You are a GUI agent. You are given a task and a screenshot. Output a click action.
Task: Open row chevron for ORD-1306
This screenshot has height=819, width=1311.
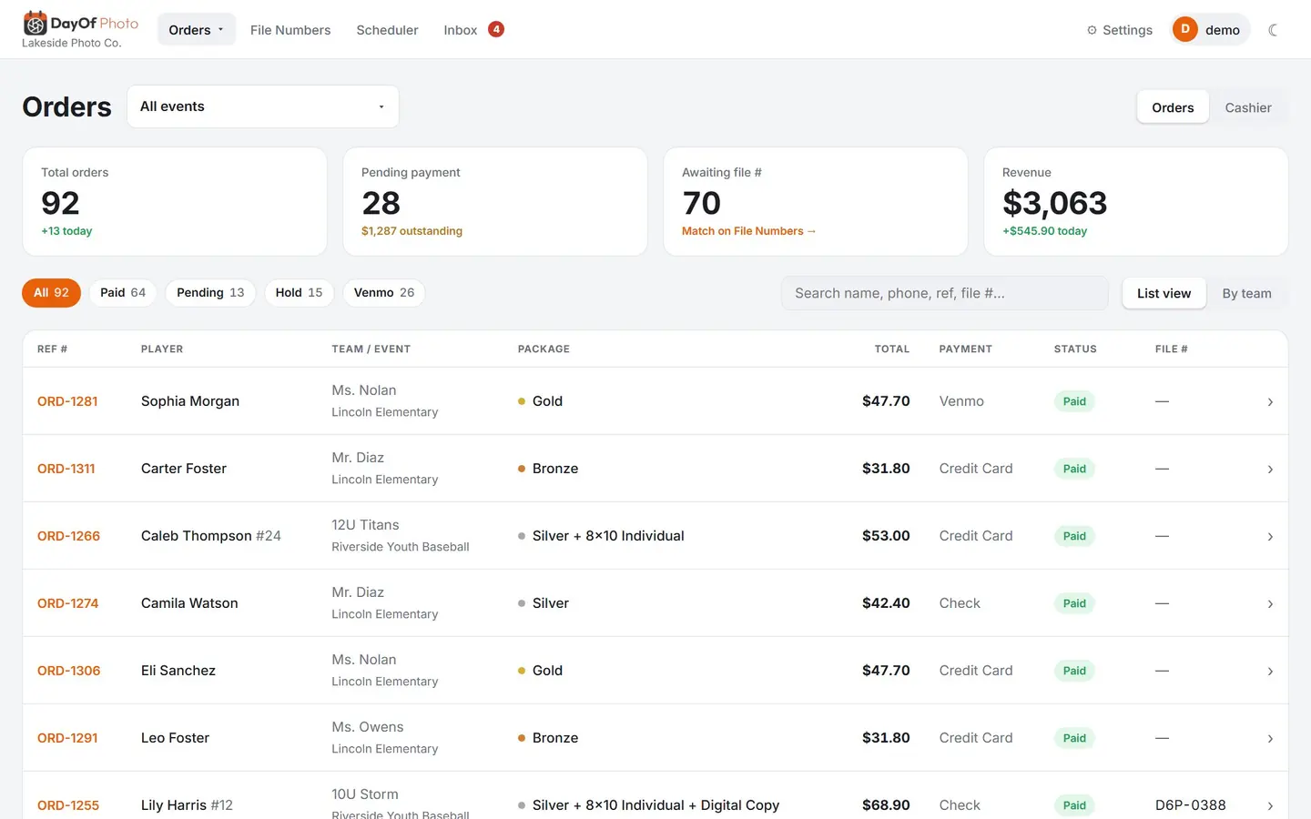[1270, 671]
